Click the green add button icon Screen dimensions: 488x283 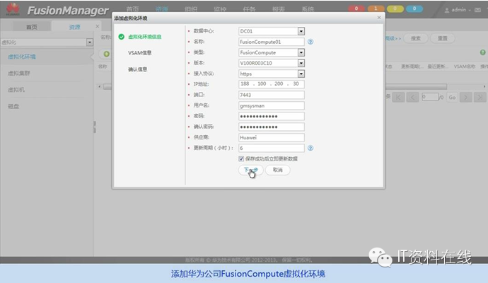[106, 54]
